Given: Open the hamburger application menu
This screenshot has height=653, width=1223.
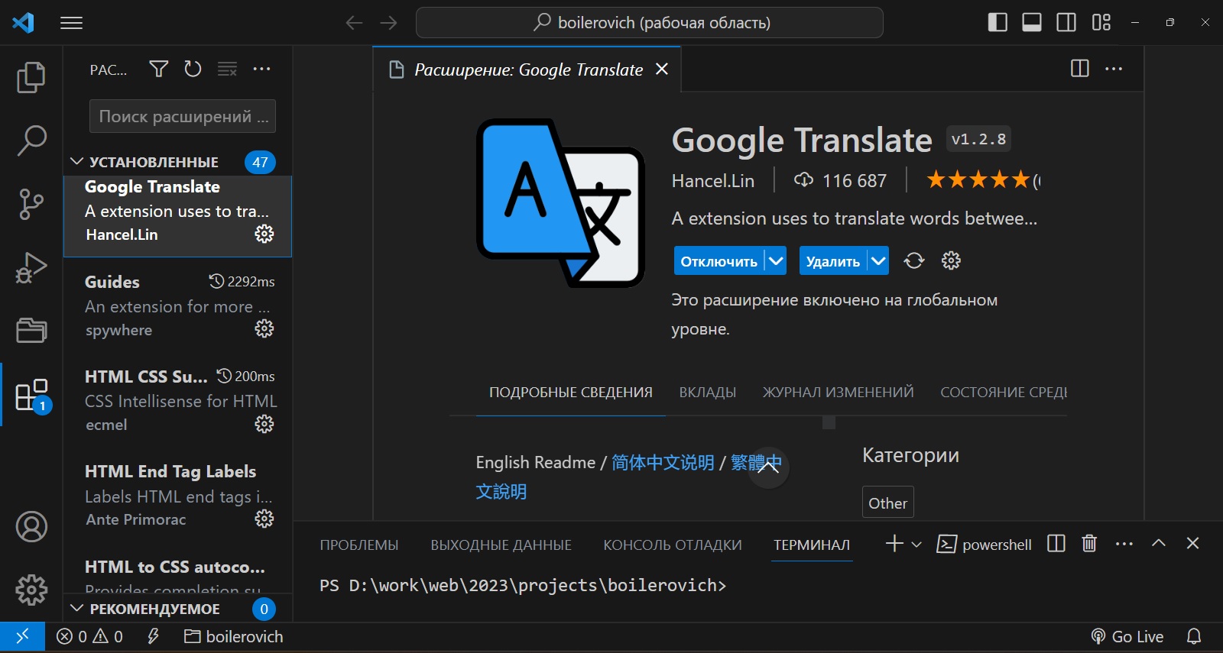Looking at the screenshot, I should pyautogui.click(x=71, y=23).
